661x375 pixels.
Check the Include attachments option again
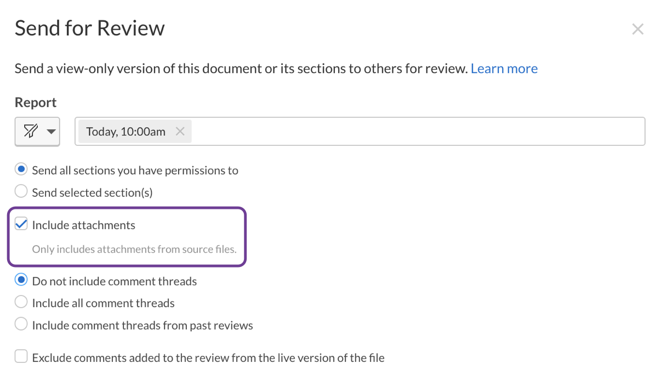(21, 224)
